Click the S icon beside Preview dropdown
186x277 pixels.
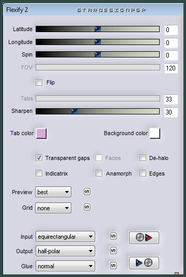[x=87, y=192]
